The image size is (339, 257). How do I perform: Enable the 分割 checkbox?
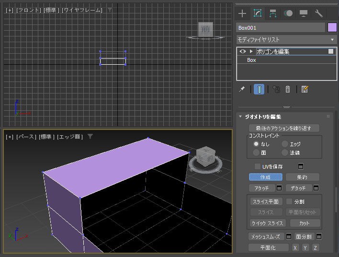coord(289,201)
